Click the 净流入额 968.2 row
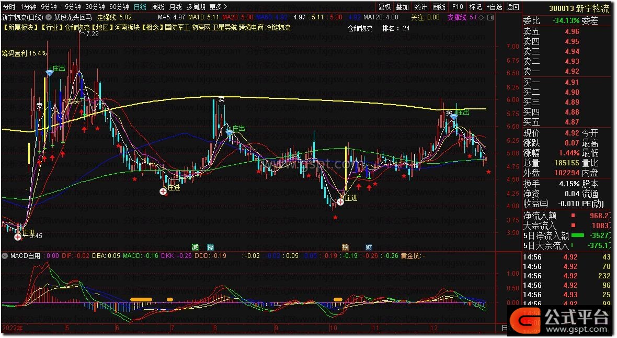Screen dimensions: 617x338 coord(567,216)
